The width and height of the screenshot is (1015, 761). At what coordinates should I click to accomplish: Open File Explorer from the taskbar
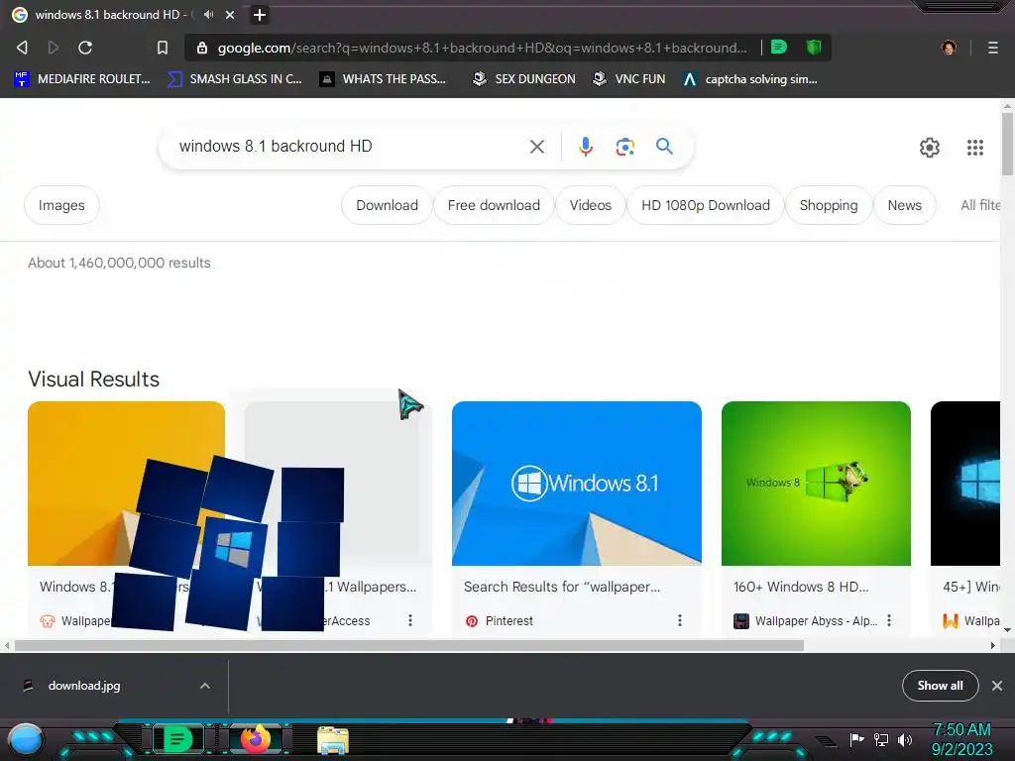(x=333, y=739)
